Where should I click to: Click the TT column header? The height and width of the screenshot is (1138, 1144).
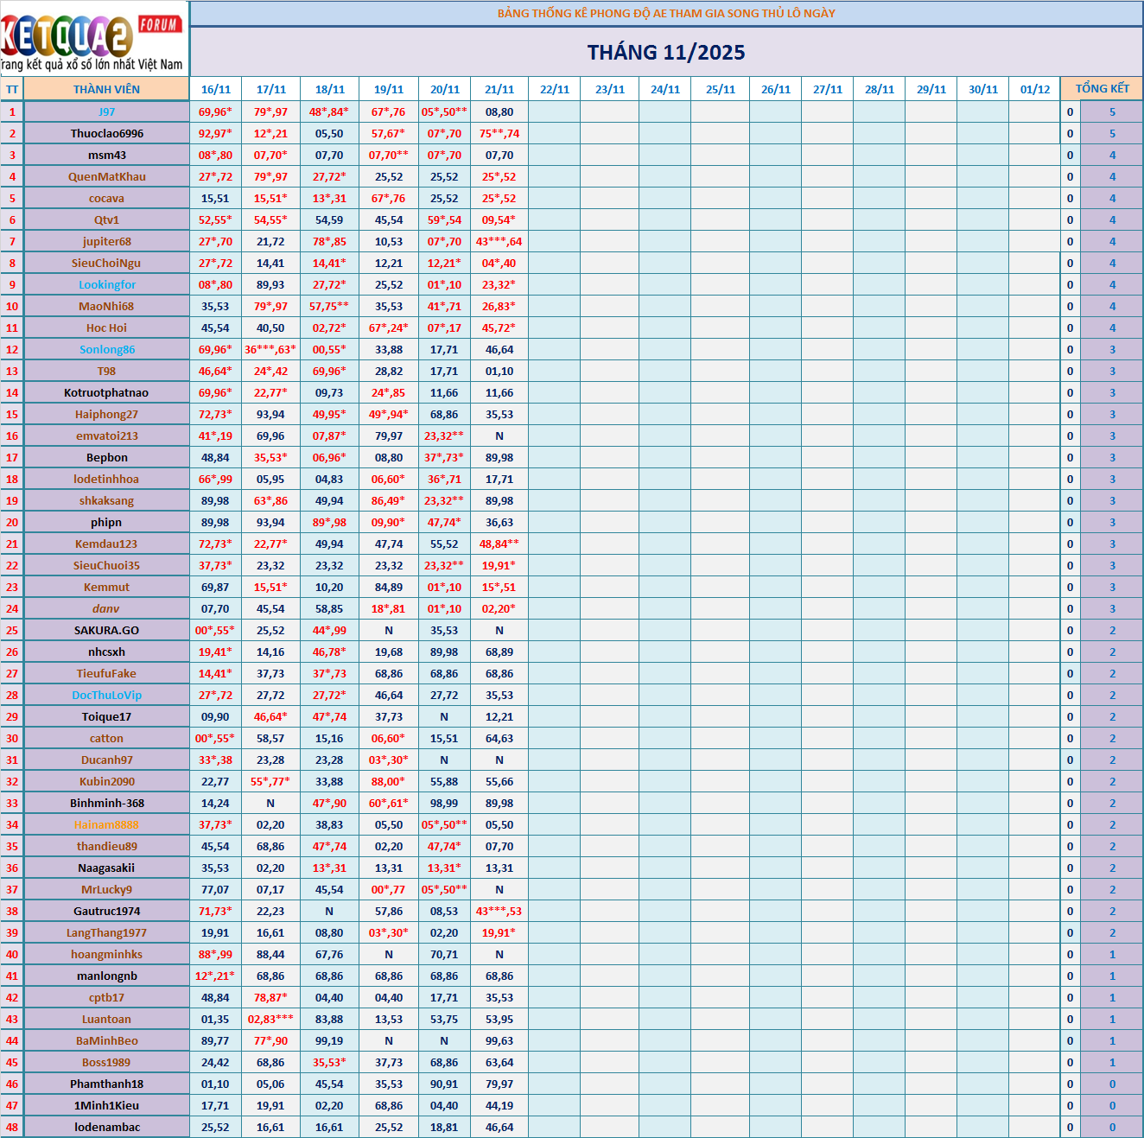click(12, 89)
